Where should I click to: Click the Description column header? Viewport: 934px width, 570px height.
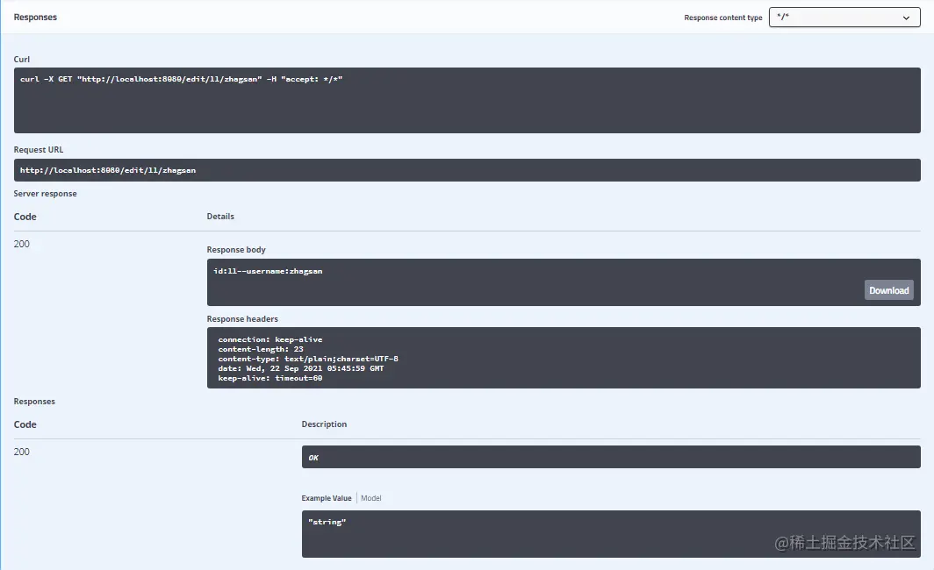click(324, 424)
